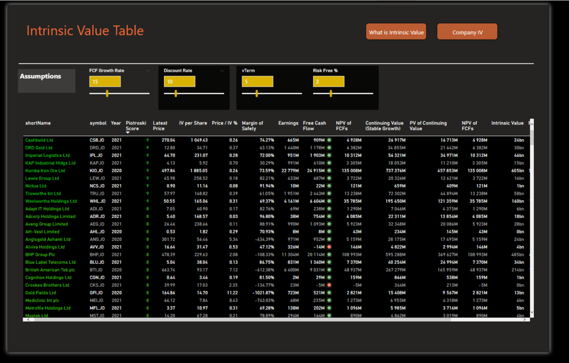Select the Margin of Safety value -1021.87%
Screen dimensions: 569x363
click(x=263, y=293)
